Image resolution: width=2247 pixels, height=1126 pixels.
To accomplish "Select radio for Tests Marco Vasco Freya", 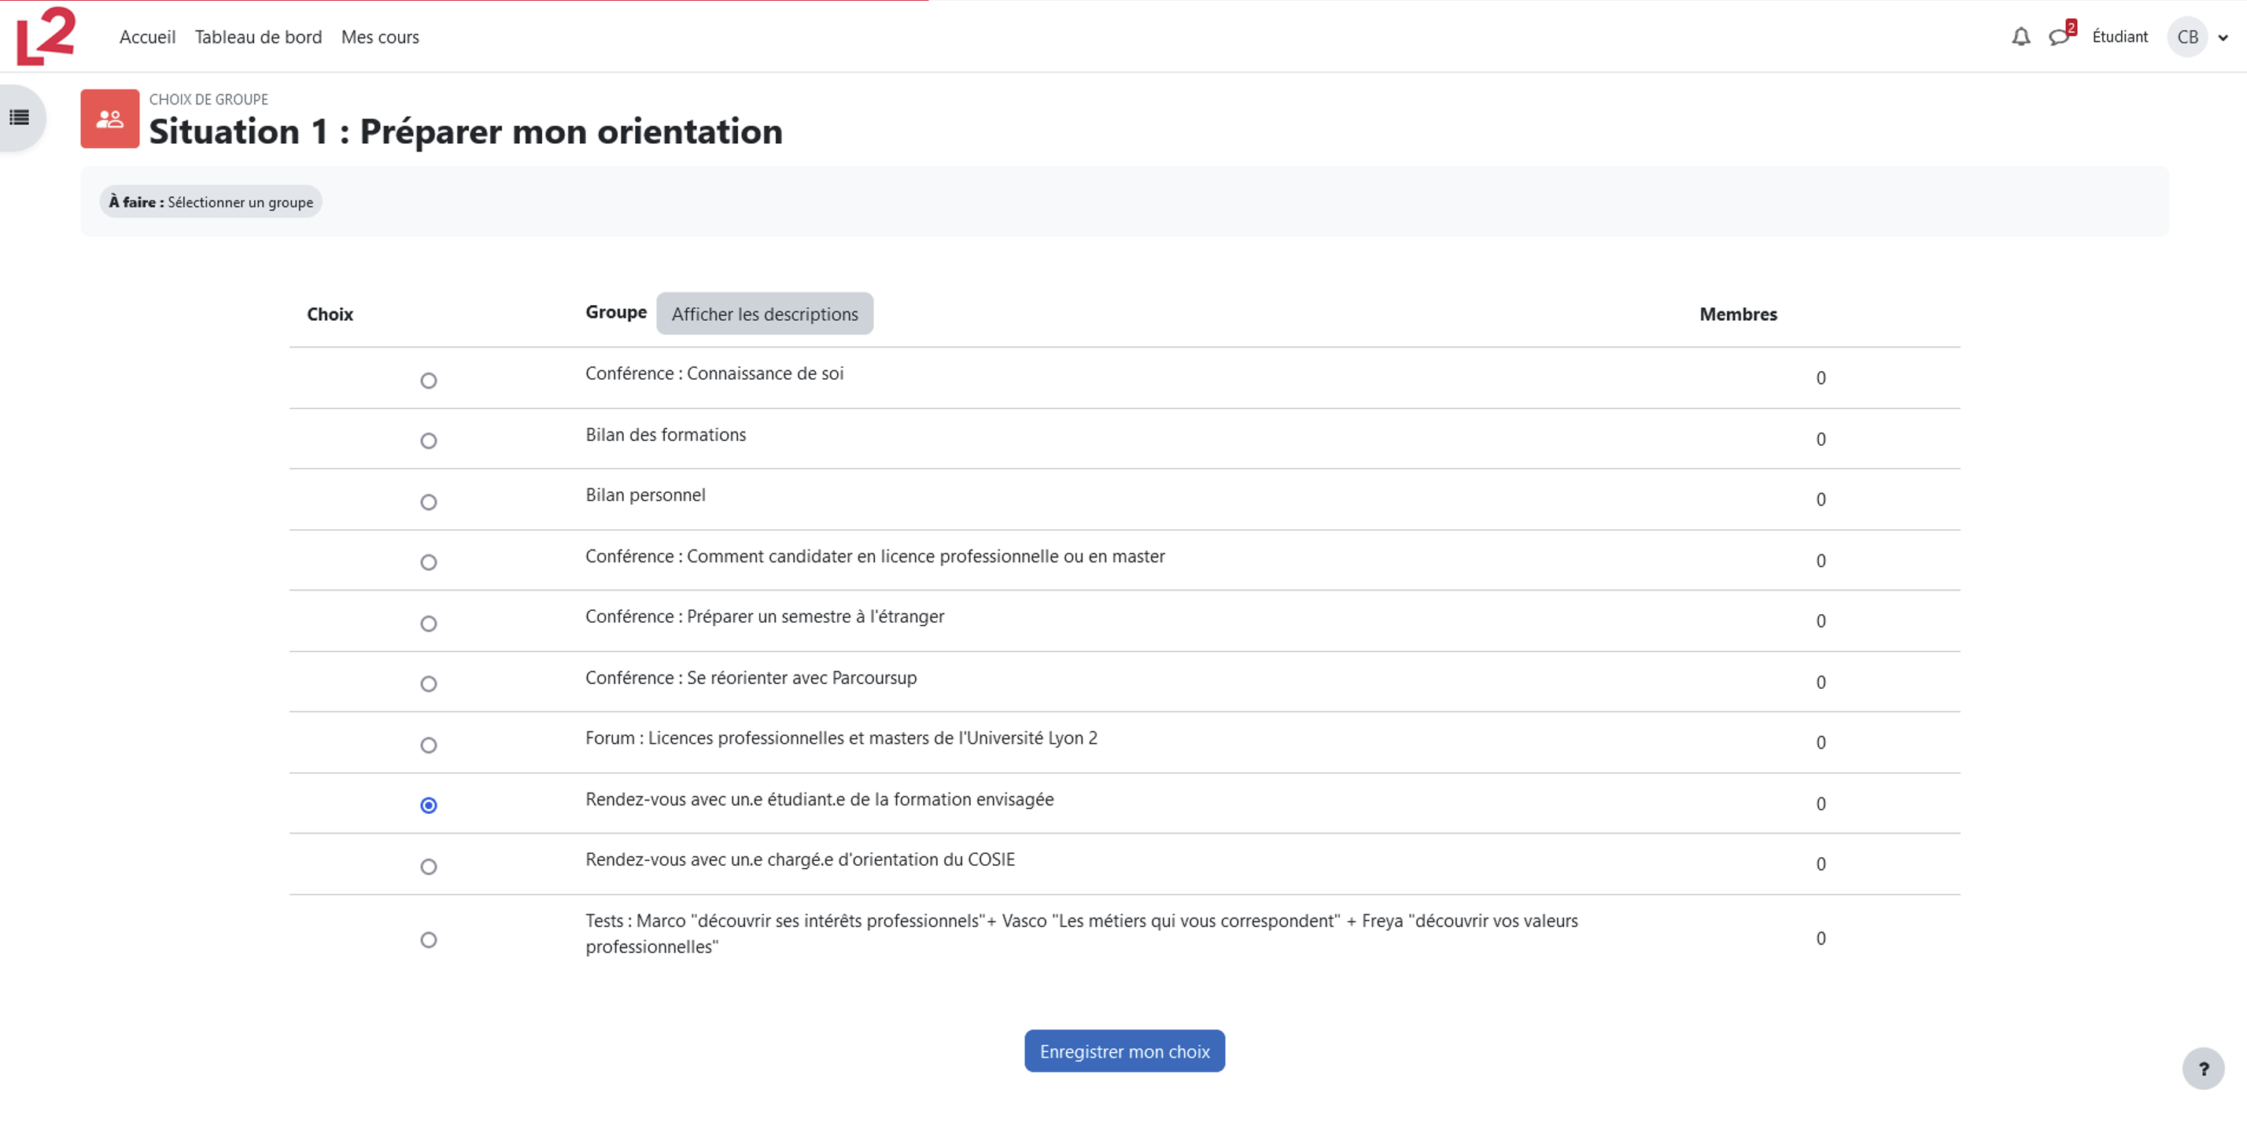I will pyautogui.click(x=428, y=940).
